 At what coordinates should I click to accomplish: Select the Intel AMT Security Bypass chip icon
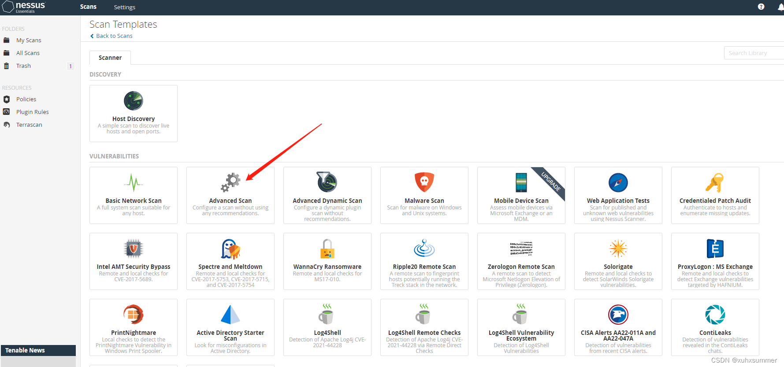coord(134,249)
